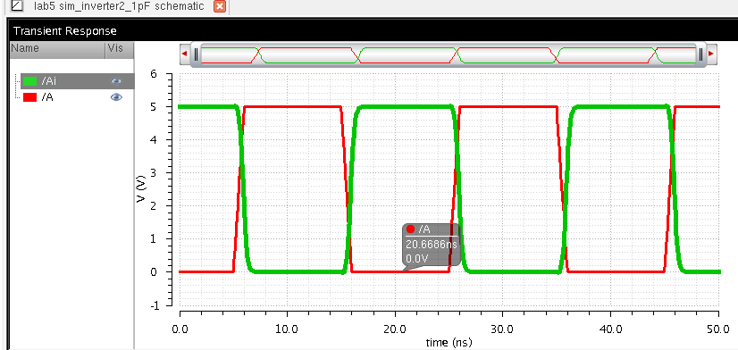This screenshot has width=738, height=350.
Task: Click the 30.0 tick on the time axis
Action: (503, 328)
